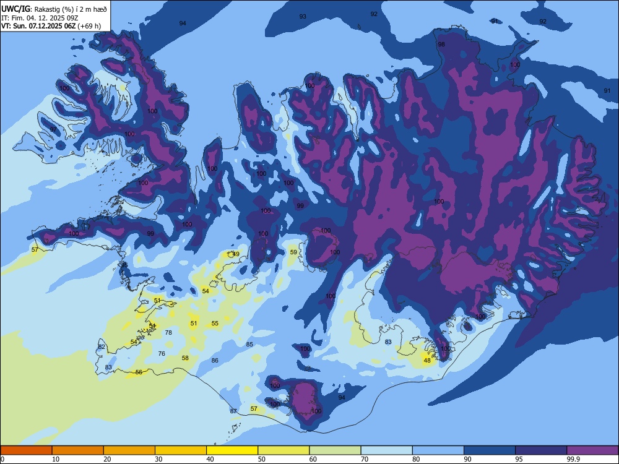The height and width of the screenshot is (464, 619).
Task: Click the '30' legend tick label
Action: click(158, 459)
